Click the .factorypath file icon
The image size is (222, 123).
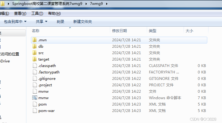[35, 72]
